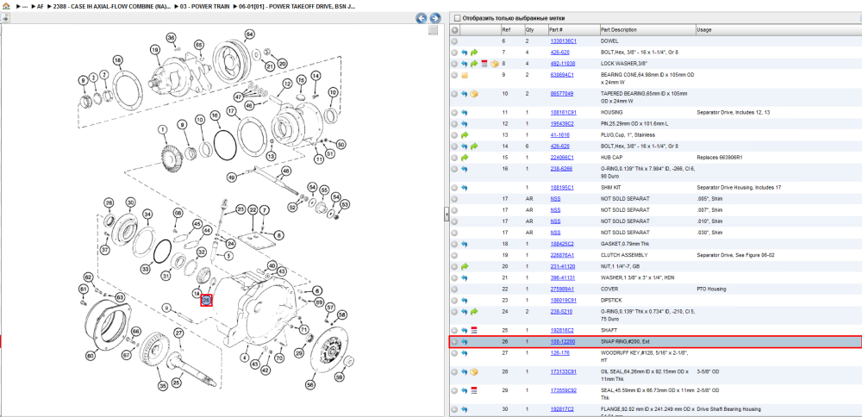Click 'PTO Housing' usage text
Viewport: 862px width, 417px height.
tap(713, 289)
